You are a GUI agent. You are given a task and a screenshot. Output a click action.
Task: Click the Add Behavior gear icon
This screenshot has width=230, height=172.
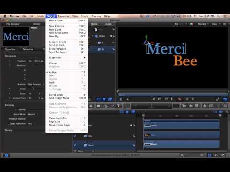coord(205,106)
